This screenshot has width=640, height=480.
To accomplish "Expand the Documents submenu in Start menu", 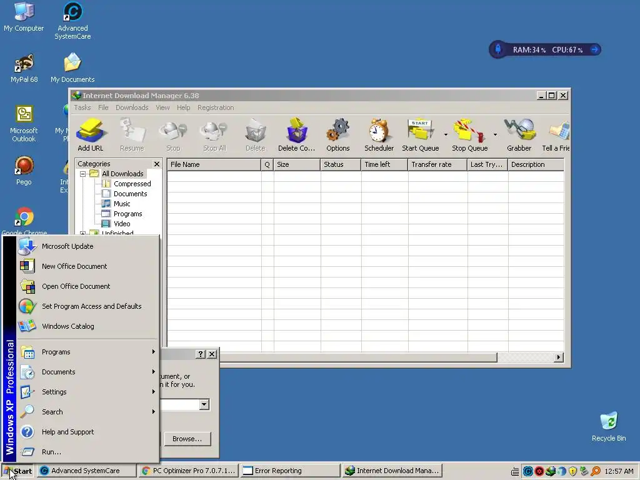I will coord(87,372).
